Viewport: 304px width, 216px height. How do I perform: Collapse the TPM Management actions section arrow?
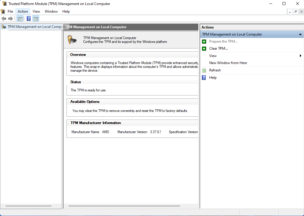[300, 34]
